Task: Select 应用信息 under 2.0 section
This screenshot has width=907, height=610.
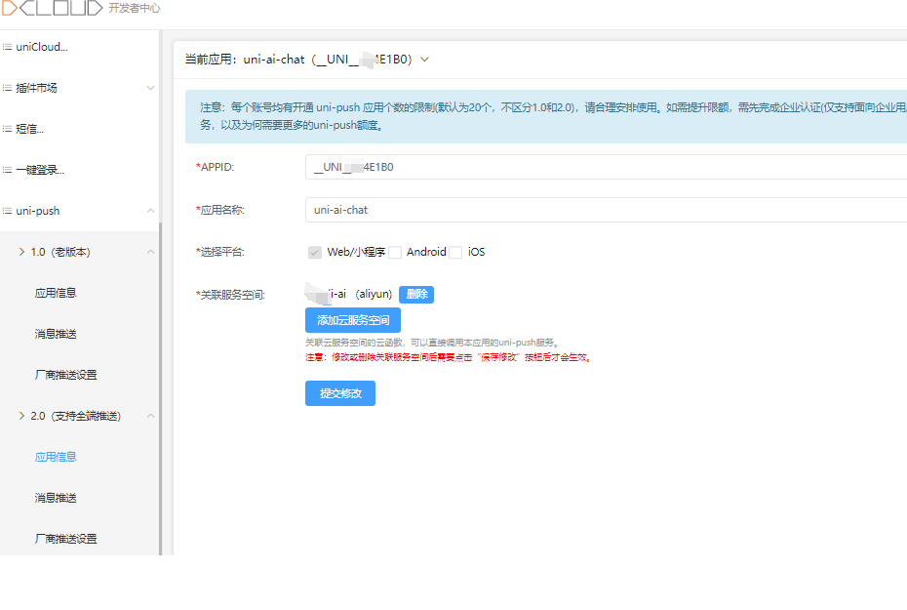Action: 56,457
